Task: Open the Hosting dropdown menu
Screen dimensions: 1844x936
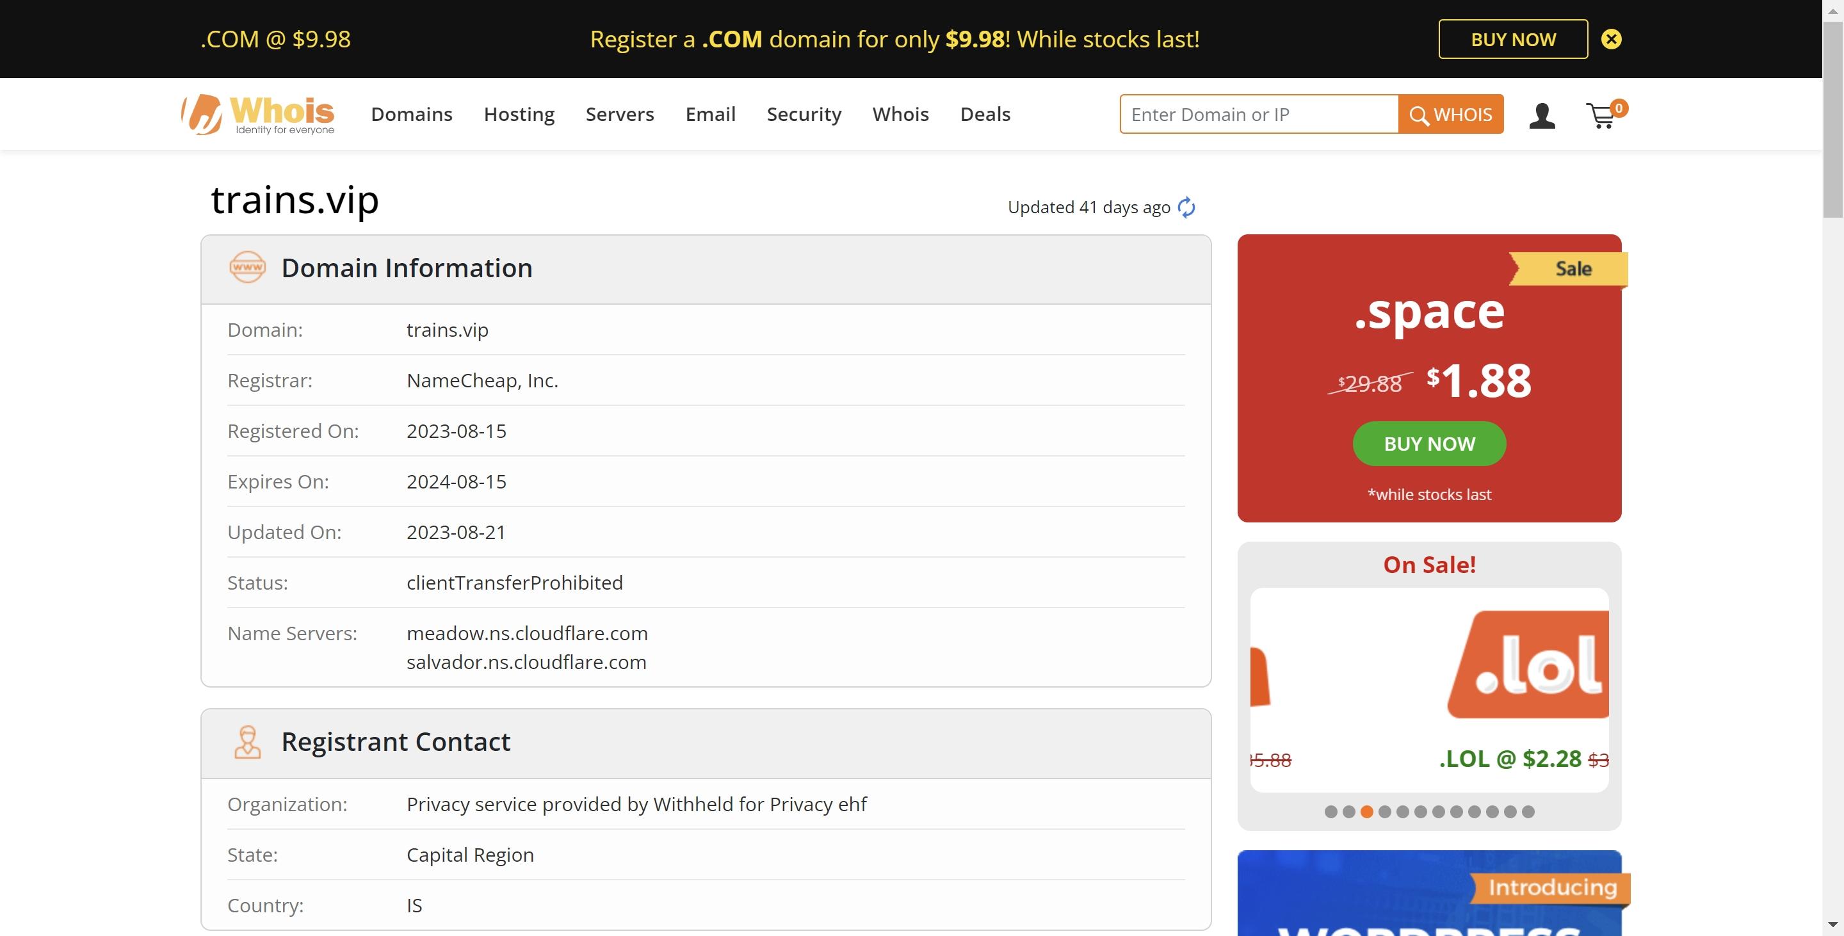Action: pos(518,113)
